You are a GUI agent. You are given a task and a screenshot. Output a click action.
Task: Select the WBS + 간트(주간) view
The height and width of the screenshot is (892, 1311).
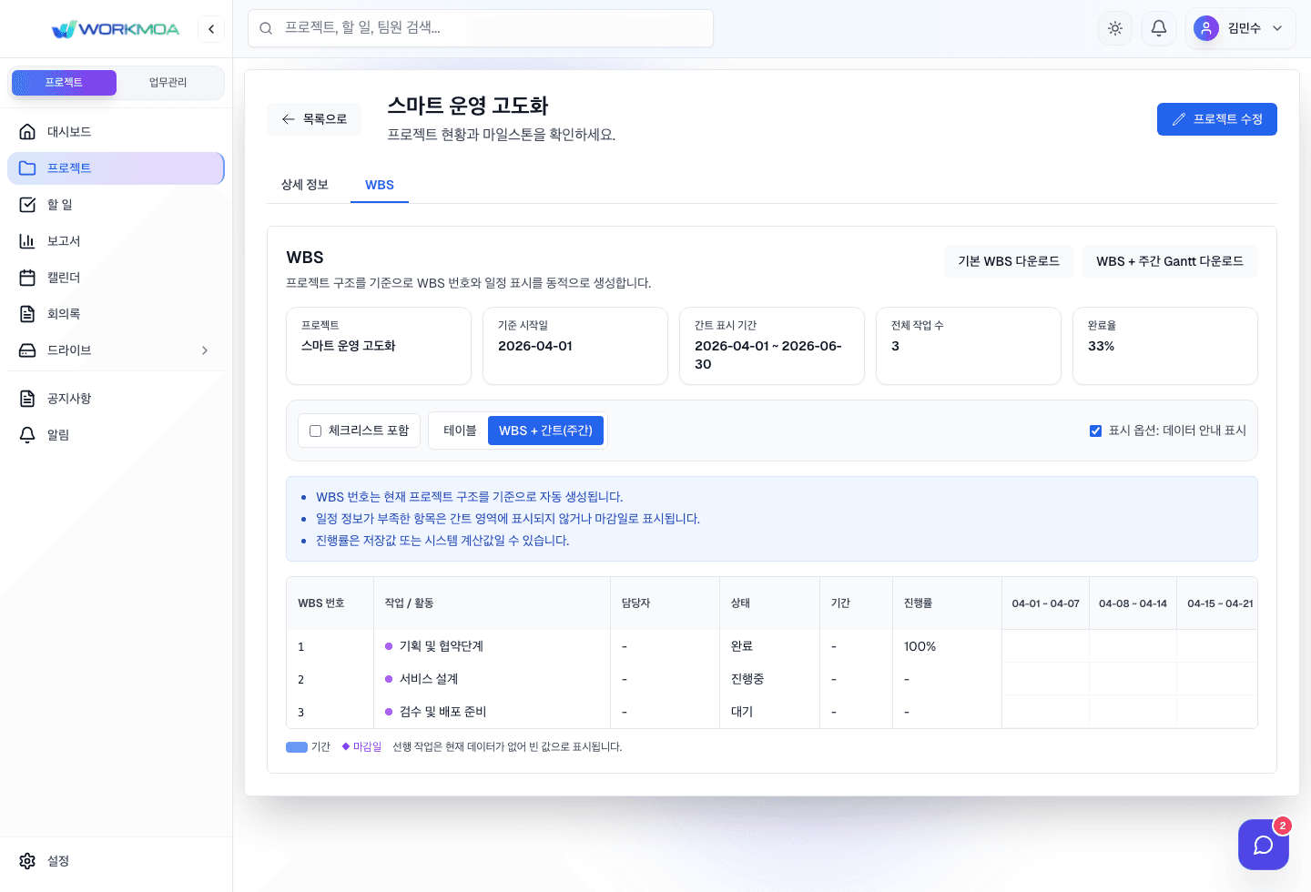(x=545, y=431)
